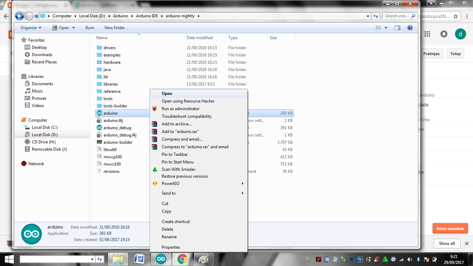Open Microsoft Word from the taskbar
This screenshot has height=266, width=473.
pyautogui.click(x=139, y=259)
